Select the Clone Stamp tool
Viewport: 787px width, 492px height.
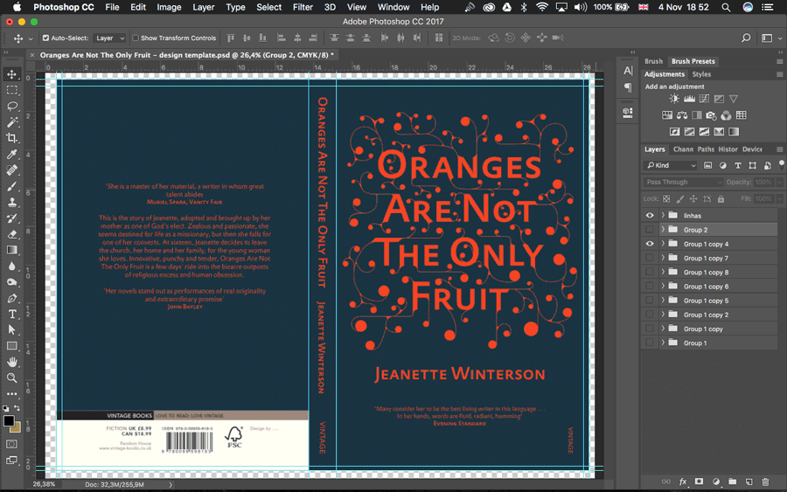point(12,203)
